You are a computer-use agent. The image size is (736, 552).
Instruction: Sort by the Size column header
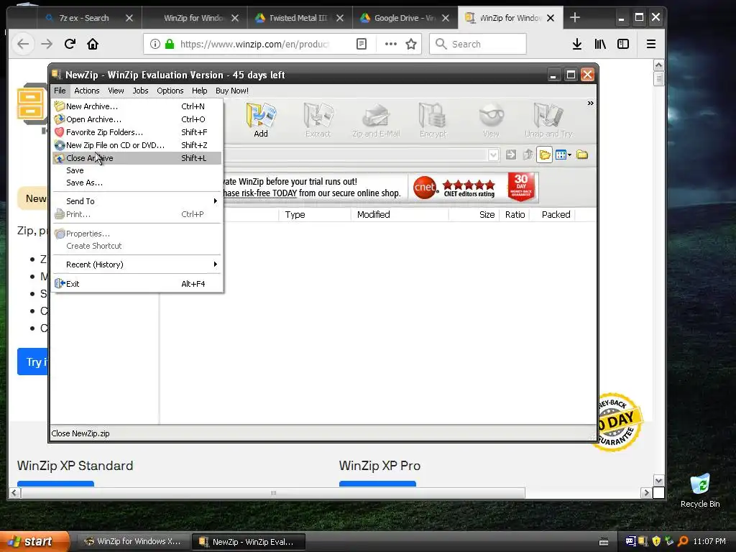pyautogui.click(x=474, y=214)
